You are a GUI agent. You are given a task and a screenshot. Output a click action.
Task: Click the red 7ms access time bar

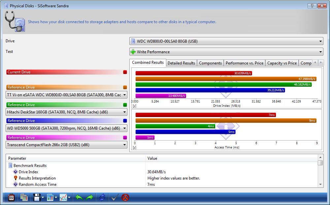click(206, 115)
